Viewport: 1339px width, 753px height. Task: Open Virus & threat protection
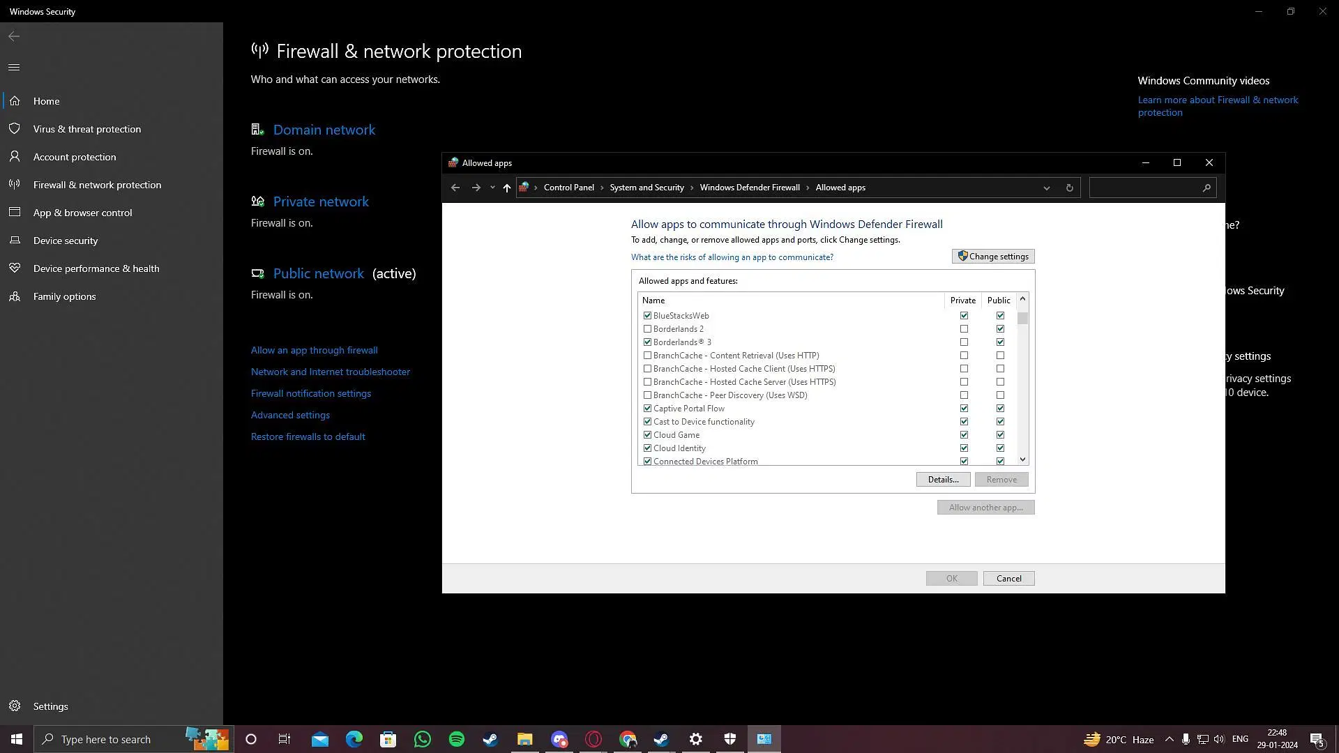pyautogui.click(x=112, y=129)
